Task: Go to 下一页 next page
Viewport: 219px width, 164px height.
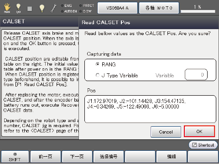Action: pyautogui.click(x=77, y=157)
